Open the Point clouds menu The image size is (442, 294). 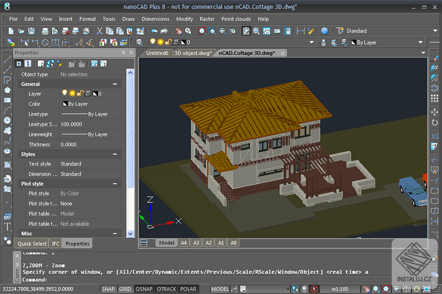click(236, 19)
